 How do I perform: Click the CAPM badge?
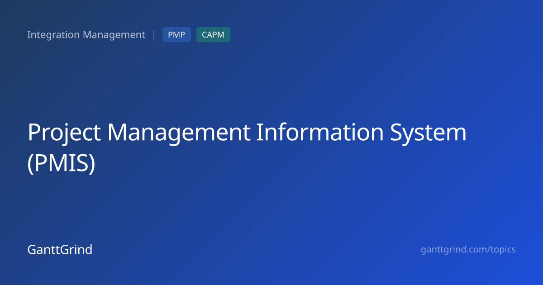point(213,35)
